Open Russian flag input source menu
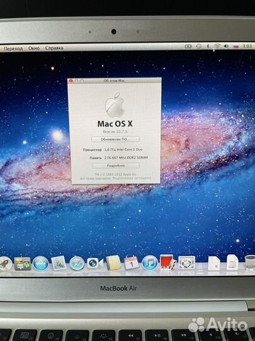This screenshot has height=341, width=255. pyautogui.click(x=236, y=46)
